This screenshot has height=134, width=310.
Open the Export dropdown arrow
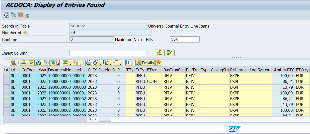click(111, 63)
